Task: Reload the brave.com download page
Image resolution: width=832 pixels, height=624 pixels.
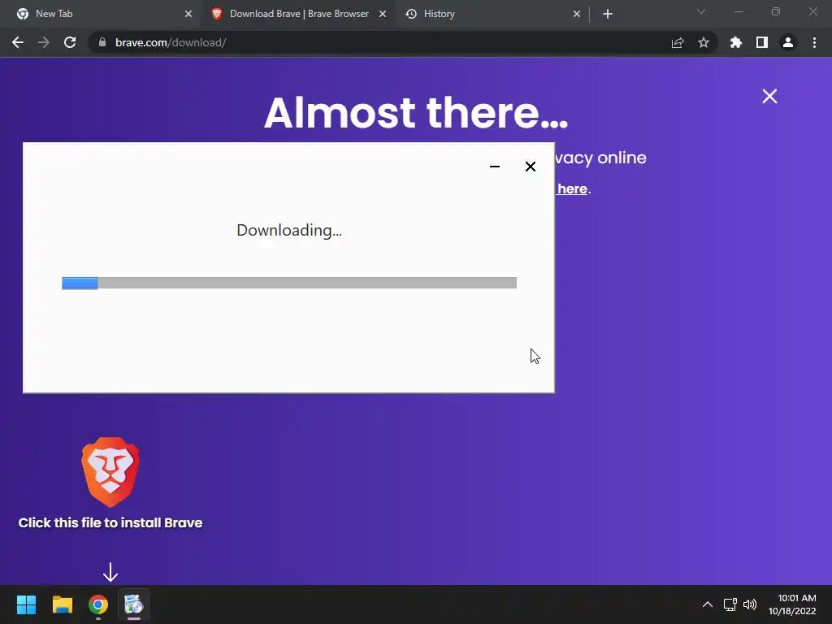Action: [x=70, y=42]
